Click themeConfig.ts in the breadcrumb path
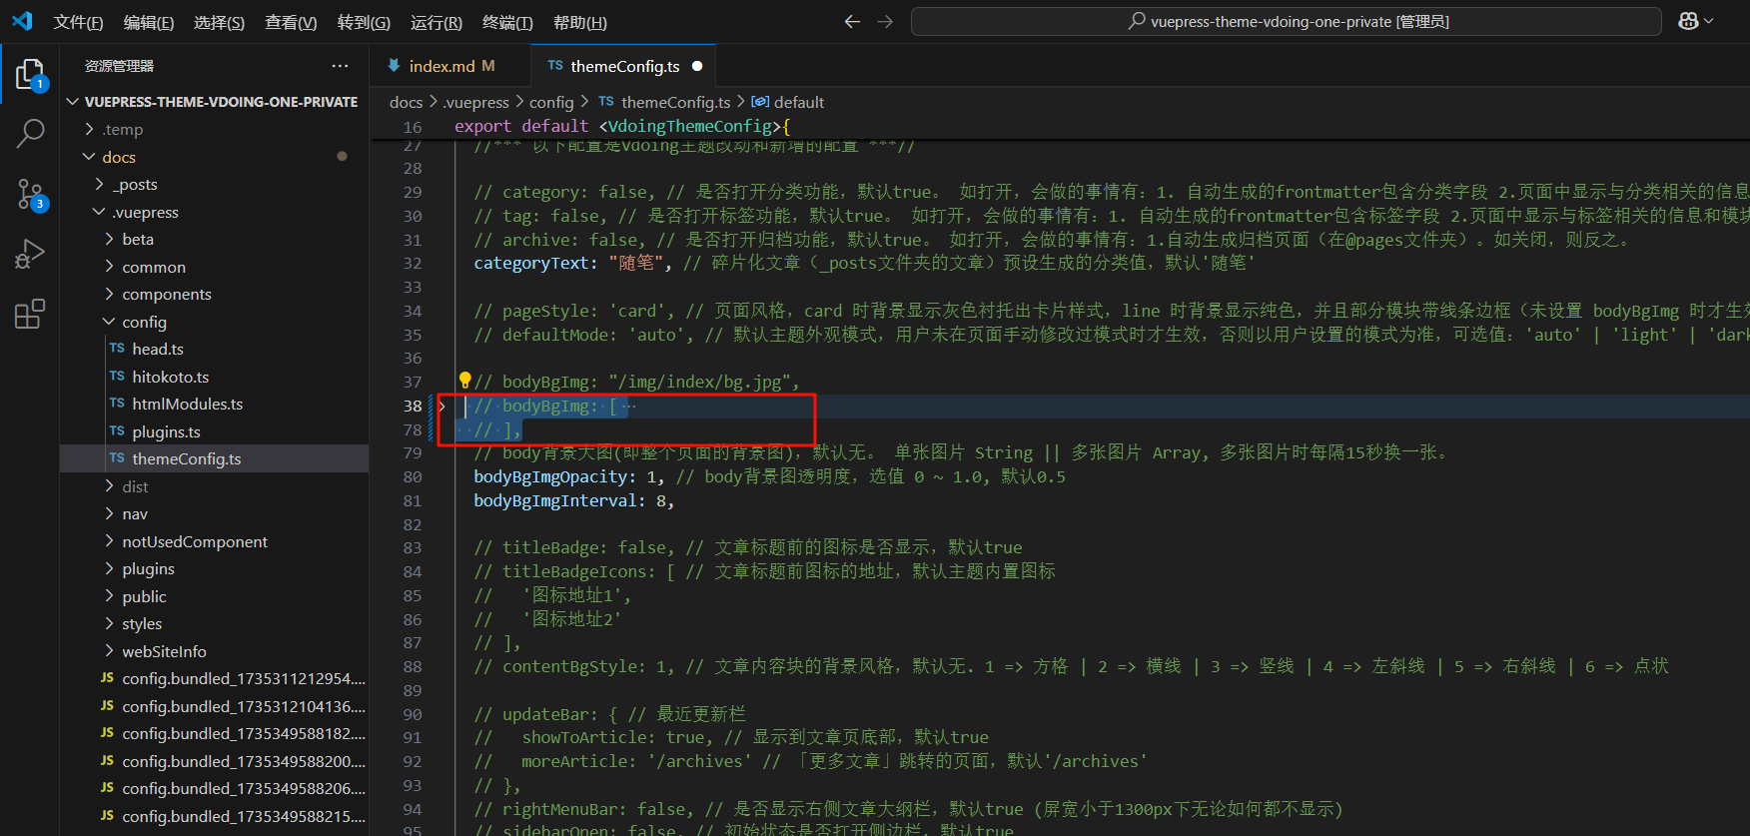This screenshot has height=836, width=1750. coord(664,102)
